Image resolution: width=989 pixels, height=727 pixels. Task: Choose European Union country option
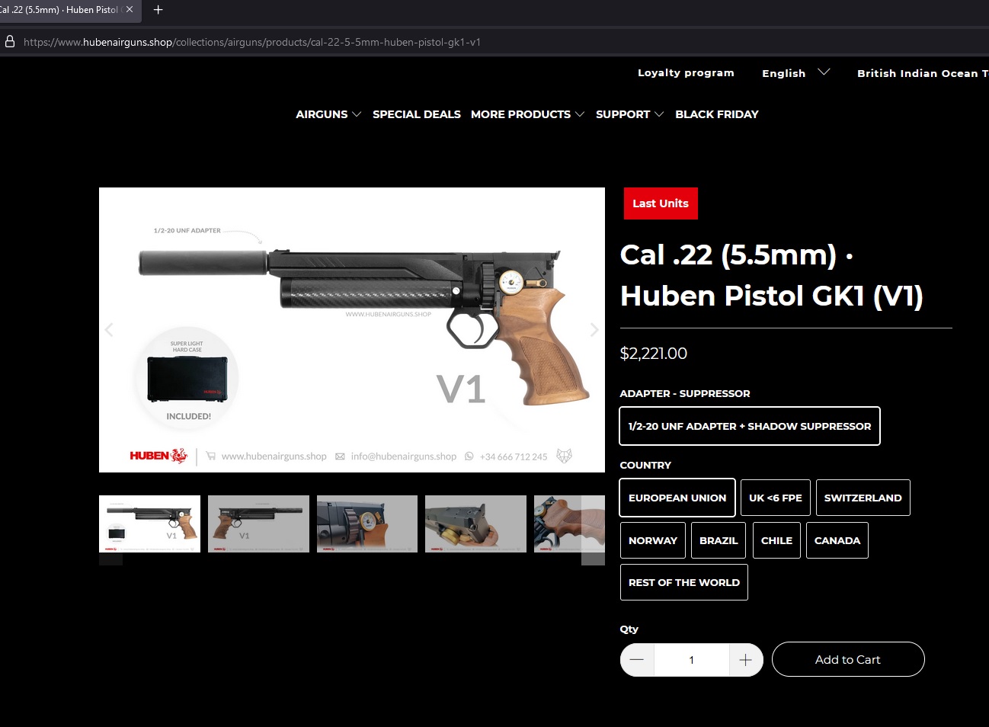(677, 498)
